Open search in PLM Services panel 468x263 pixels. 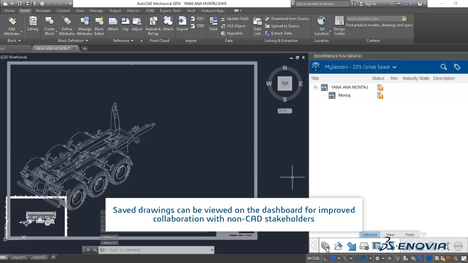click(444, 67)
